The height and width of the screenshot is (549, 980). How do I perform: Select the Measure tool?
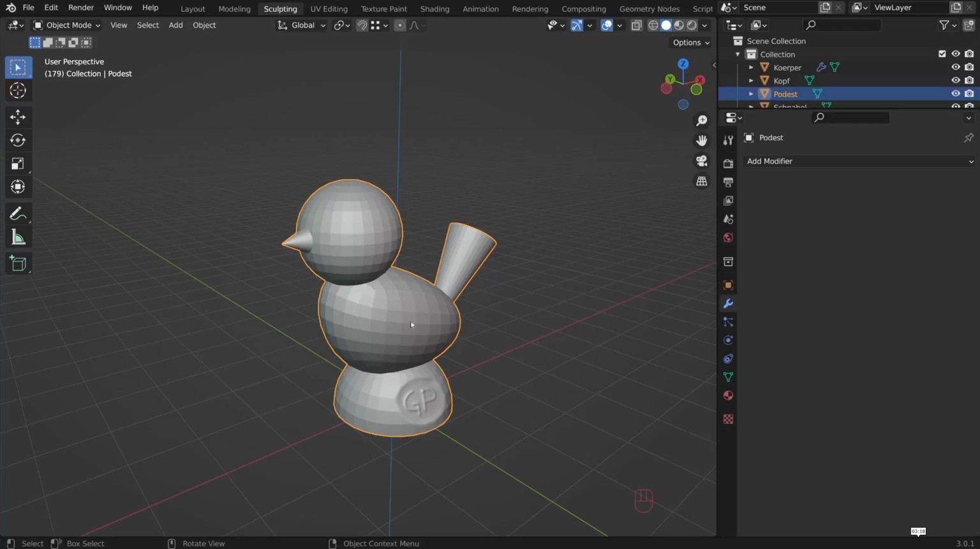pos(18,238)
